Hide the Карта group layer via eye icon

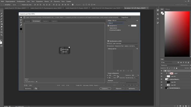point(161,71)
